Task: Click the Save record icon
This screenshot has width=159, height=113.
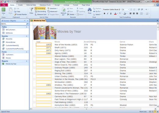Action: pyautogui.click(x=68, y=12)
